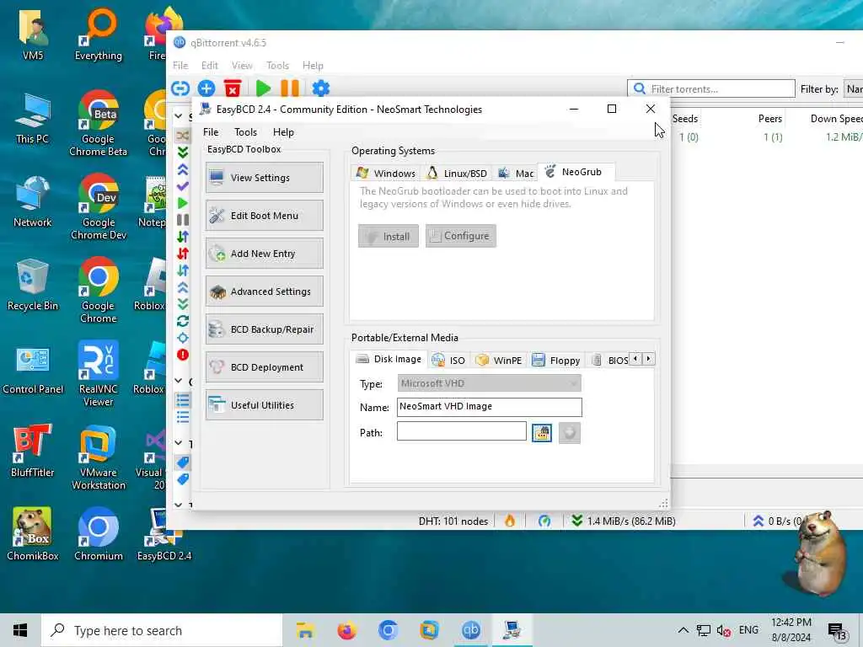Select VMware Workstation desktop icon
The height and width of the screenshot is (647, 863).
(x=99, y=457)
